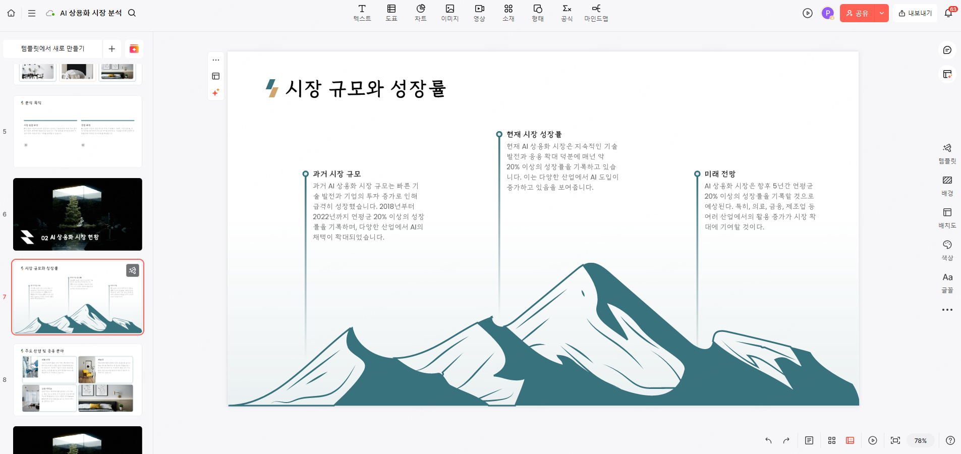Screen dimensions: 961x454
Task: Open the notifications bell
Action: coord(948,13)
